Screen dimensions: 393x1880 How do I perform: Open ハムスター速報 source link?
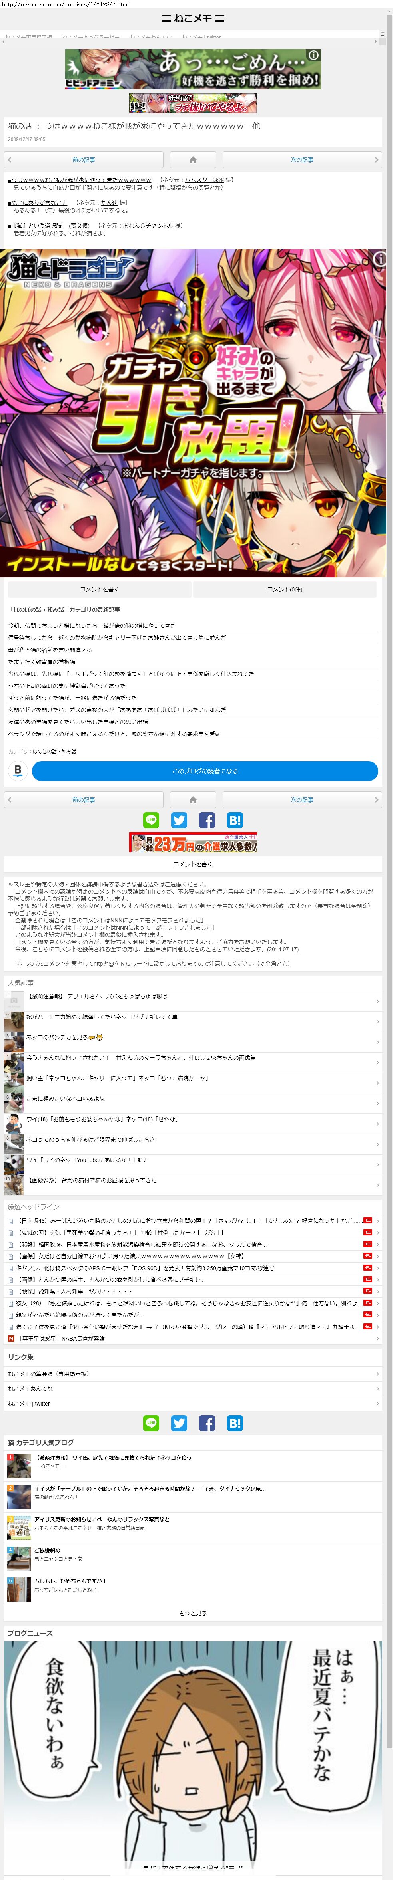(x=204, y=180)
